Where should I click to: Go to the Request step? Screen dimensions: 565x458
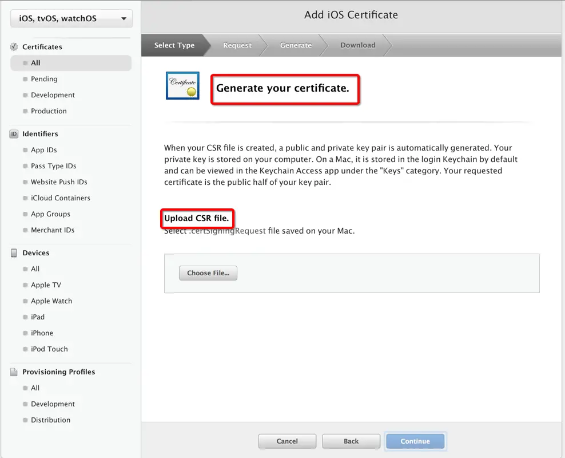237,45
